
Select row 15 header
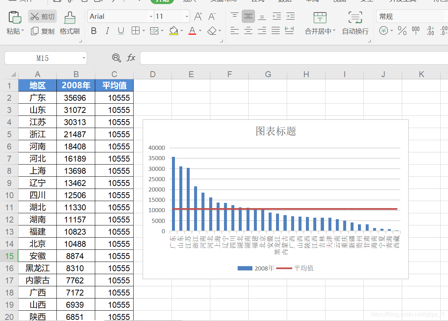[x=9, y=256]
